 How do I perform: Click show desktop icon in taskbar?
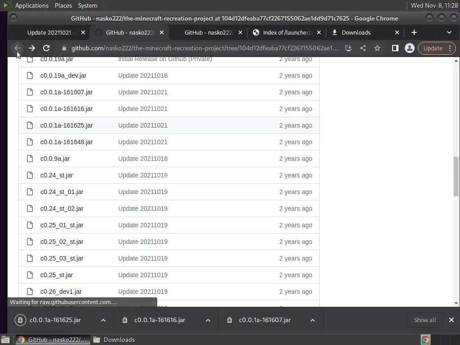pos(5,340)
